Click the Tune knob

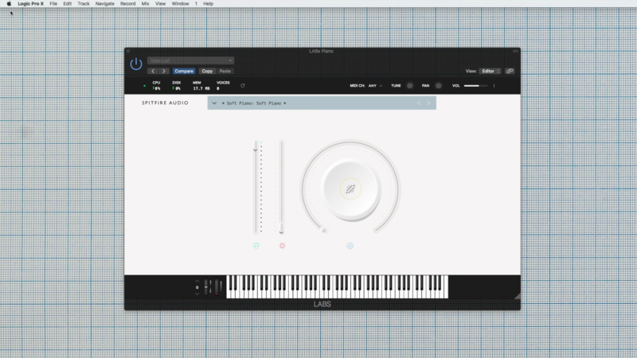point(410,85)
